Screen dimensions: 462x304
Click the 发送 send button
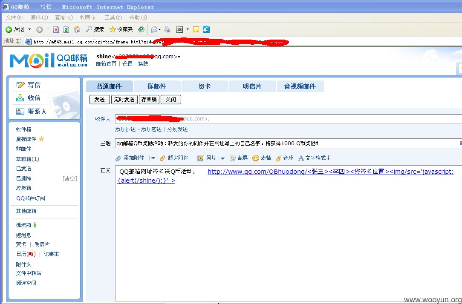coord(100,100)
